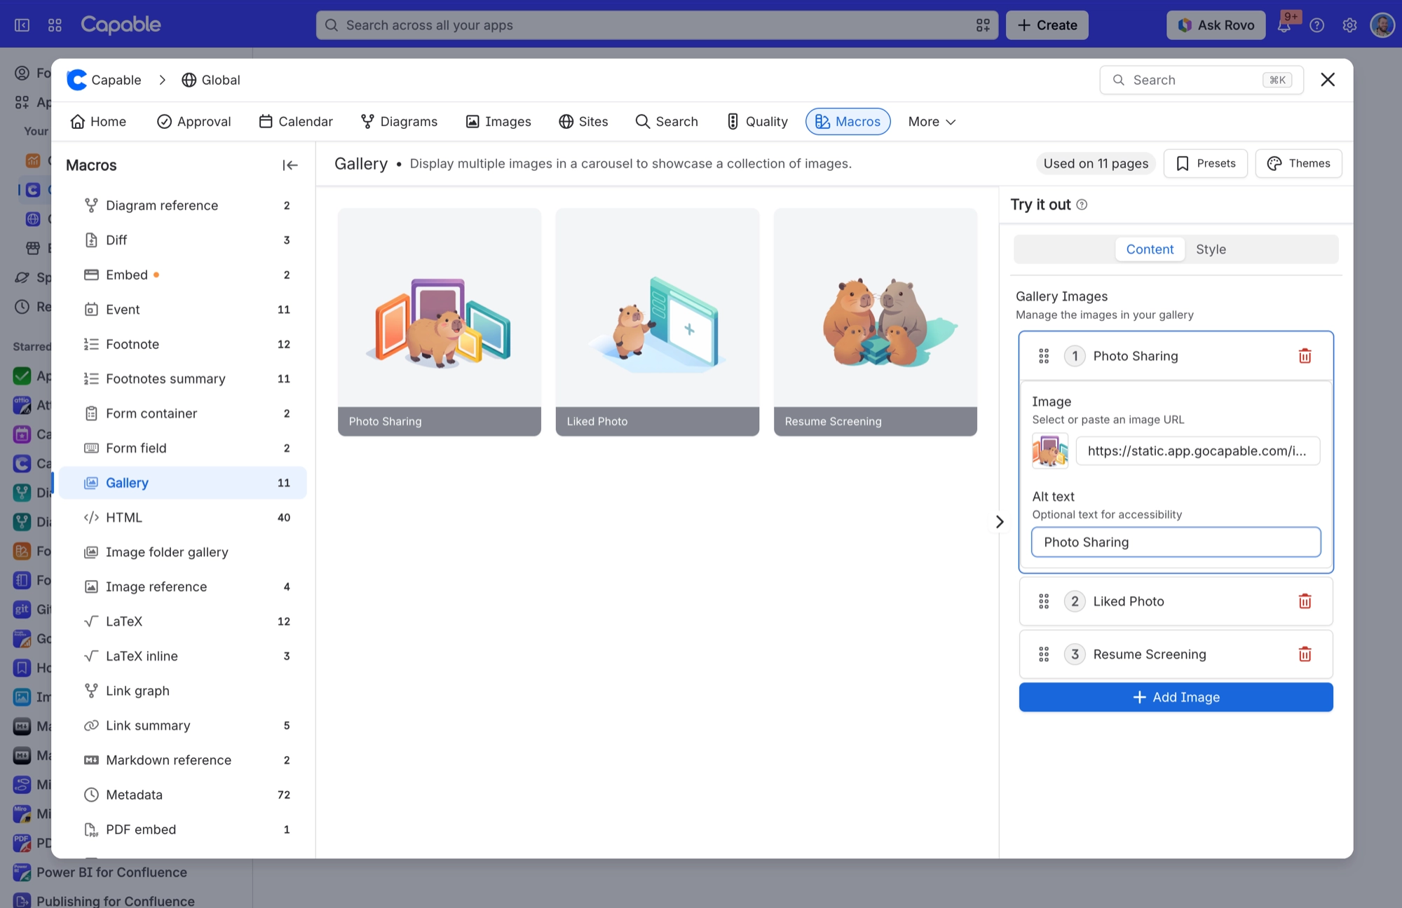Click the Used on 11 pages badge
Viewport: 1402px width, 908px height.
tap(1096, 163)
